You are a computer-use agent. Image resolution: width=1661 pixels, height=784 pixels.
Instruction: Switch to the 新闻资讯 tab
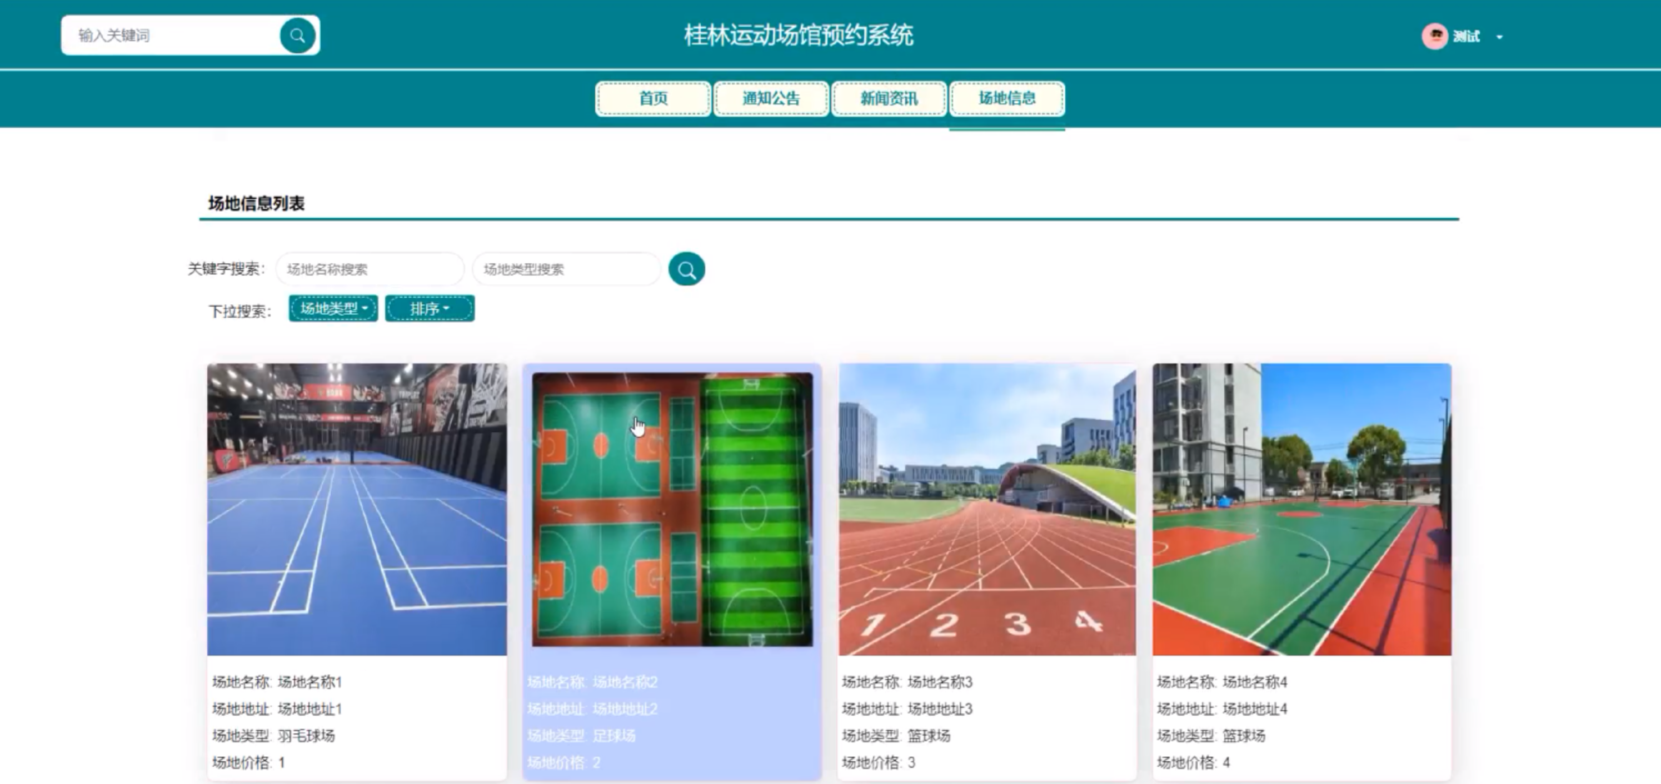889,99
